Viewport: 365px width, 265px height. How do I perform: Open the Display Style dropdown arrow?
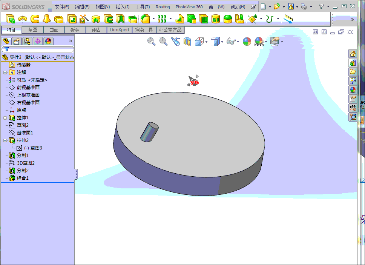coord(222,42)
